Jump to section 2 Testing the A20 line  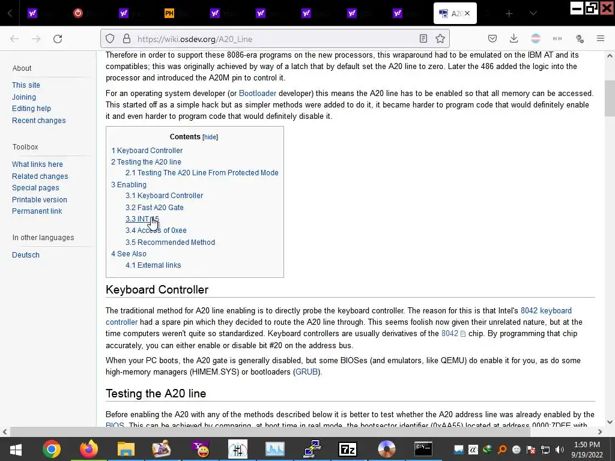click(x=146, y=162)
